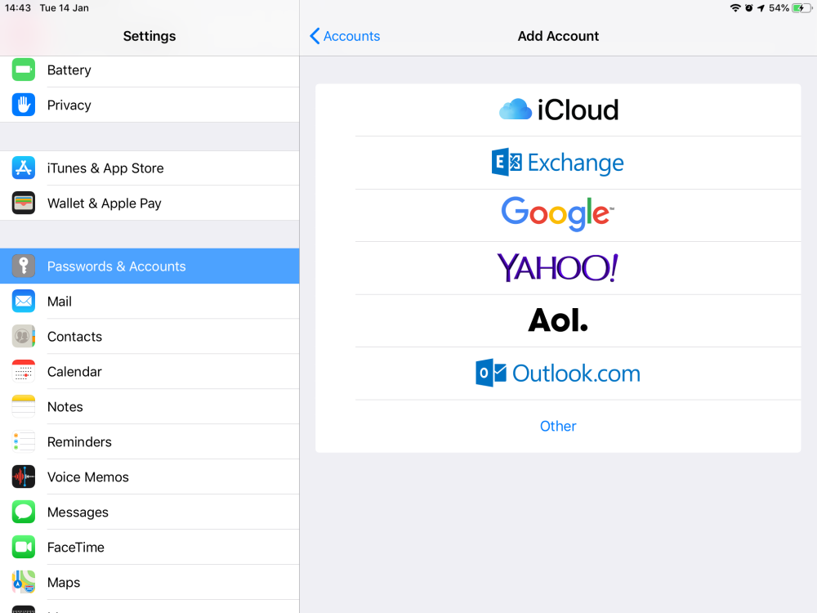
Task: Open FaceTime settings
Action: point(150,547)
